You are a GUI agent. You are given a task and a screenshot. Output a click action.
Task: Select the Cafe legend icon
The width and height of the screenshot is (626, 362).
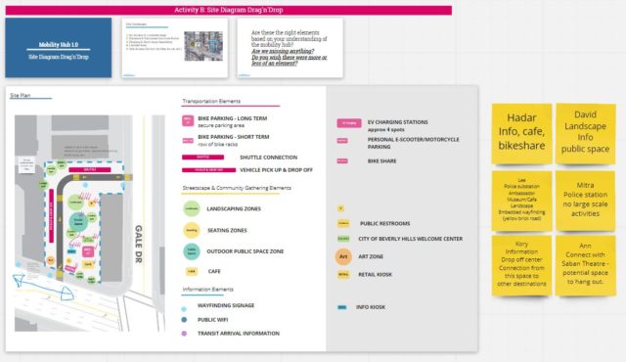[x=192, y=271]
